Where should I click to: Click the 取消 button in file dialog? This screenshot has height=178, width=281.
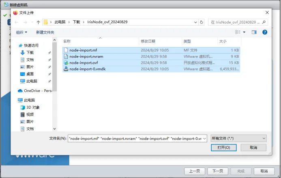253,148
